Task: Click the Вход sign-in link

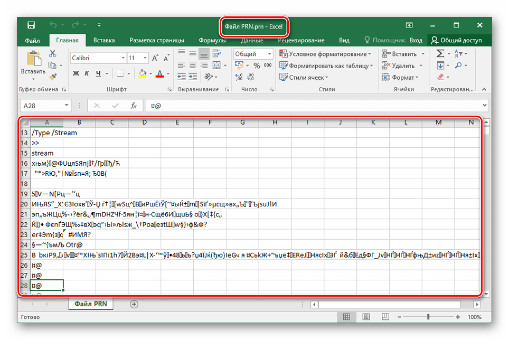Action: (x=416, y=40)
